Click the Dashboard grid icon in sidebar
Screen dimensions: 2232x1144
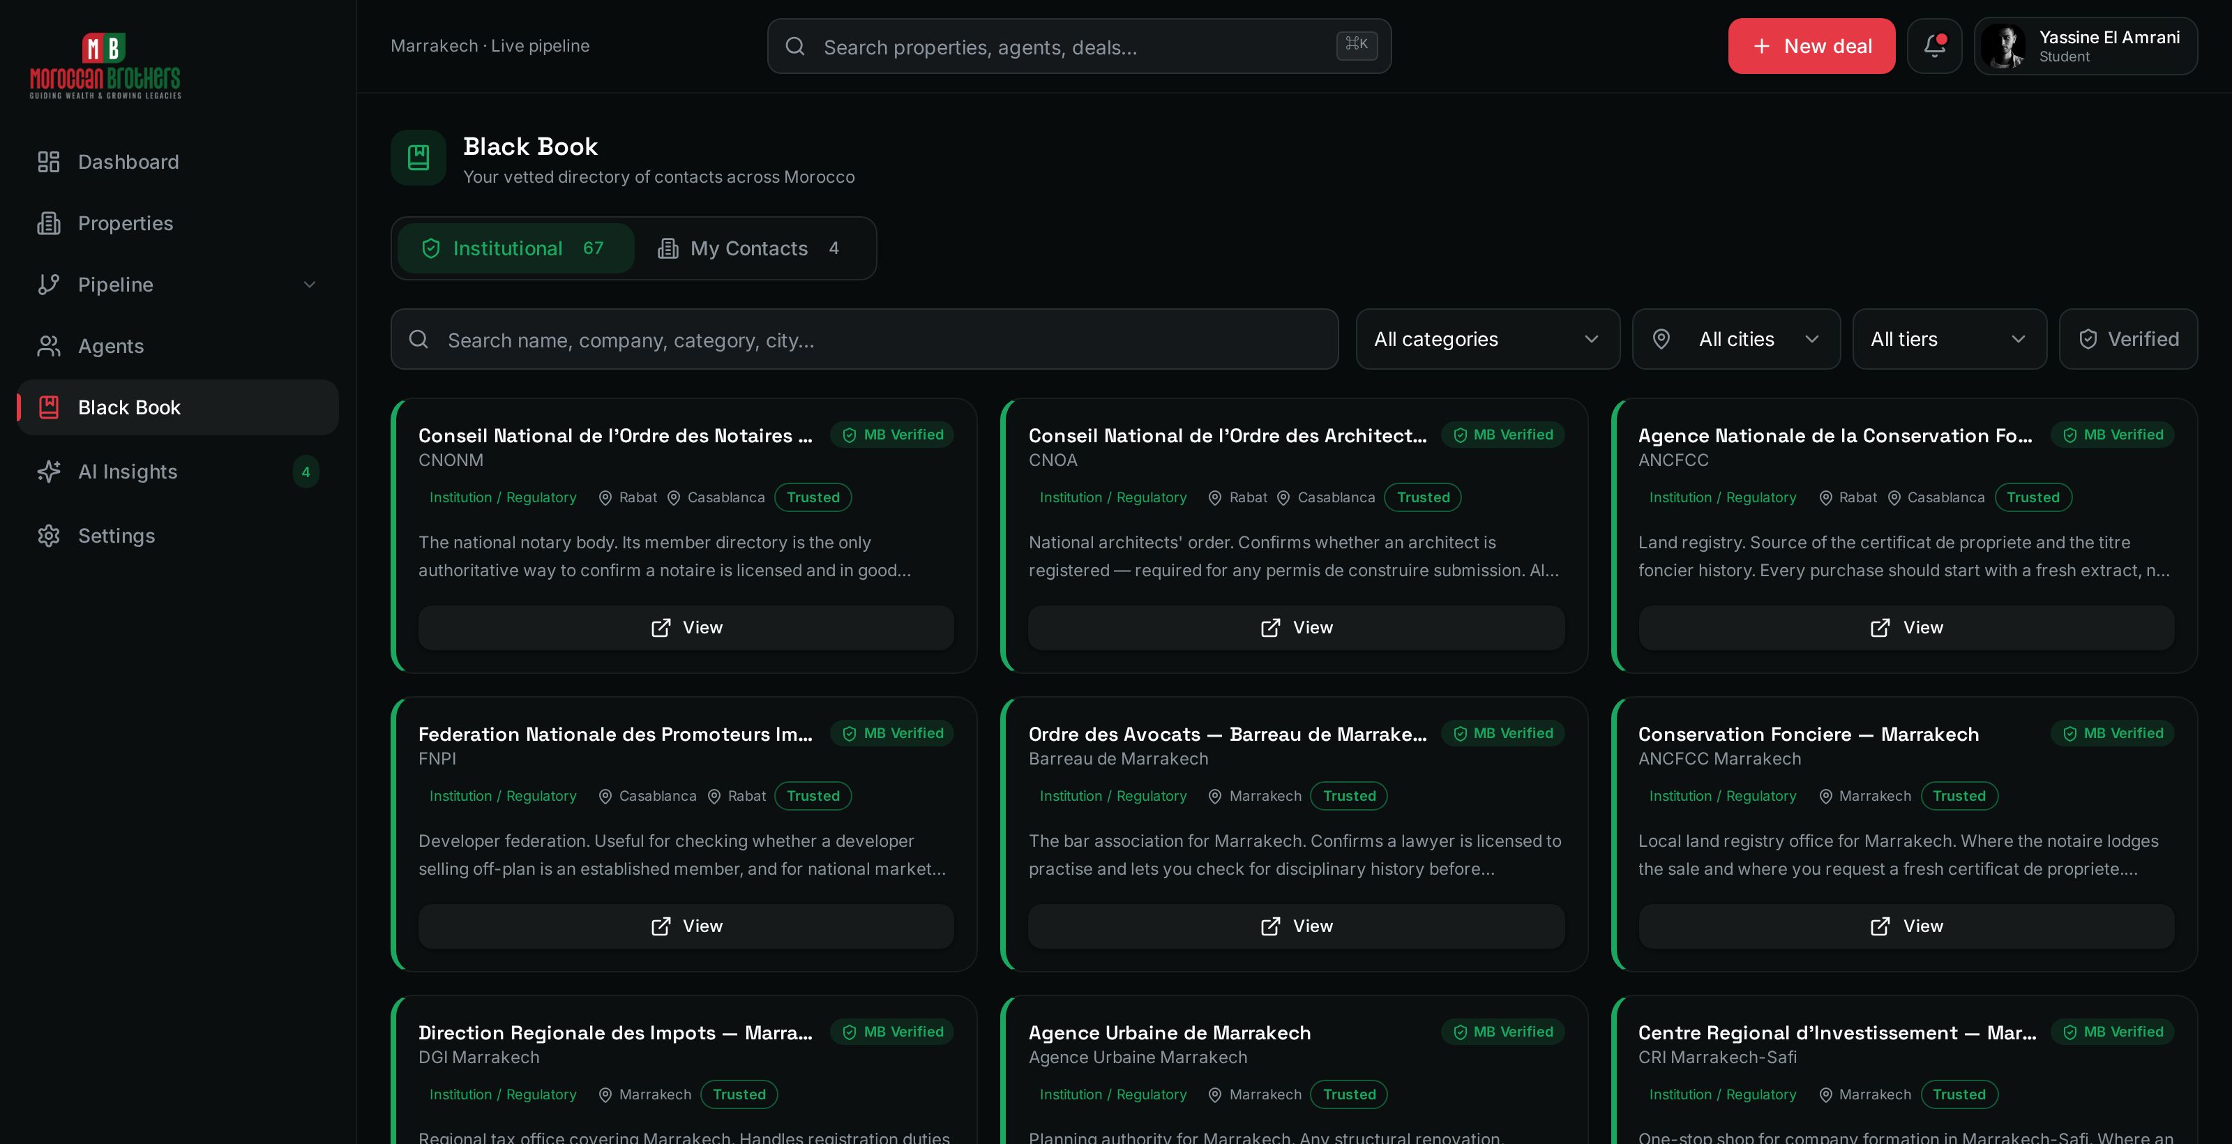coord(49,162)
